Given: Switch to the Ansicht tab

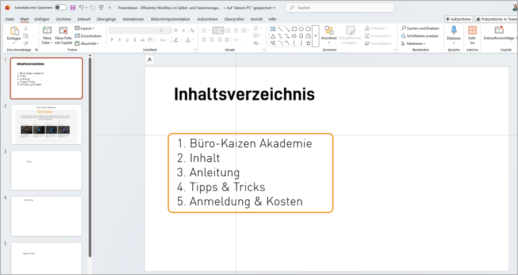Looking at the screenshot, I should (x=256, y=19).
